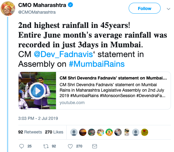Play the Fadnavis statement video
The image size is (174, 152).
[37, 91]
